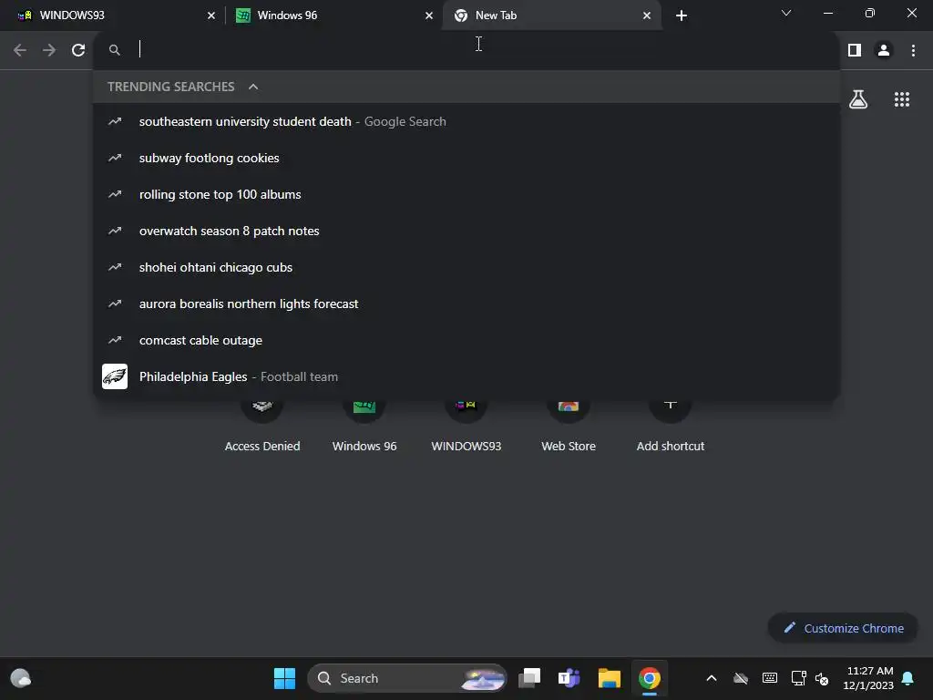This screenshot has height=700, width=933.
Task: Click the OneDrive cloud tray icon
Action: point(740,678)
